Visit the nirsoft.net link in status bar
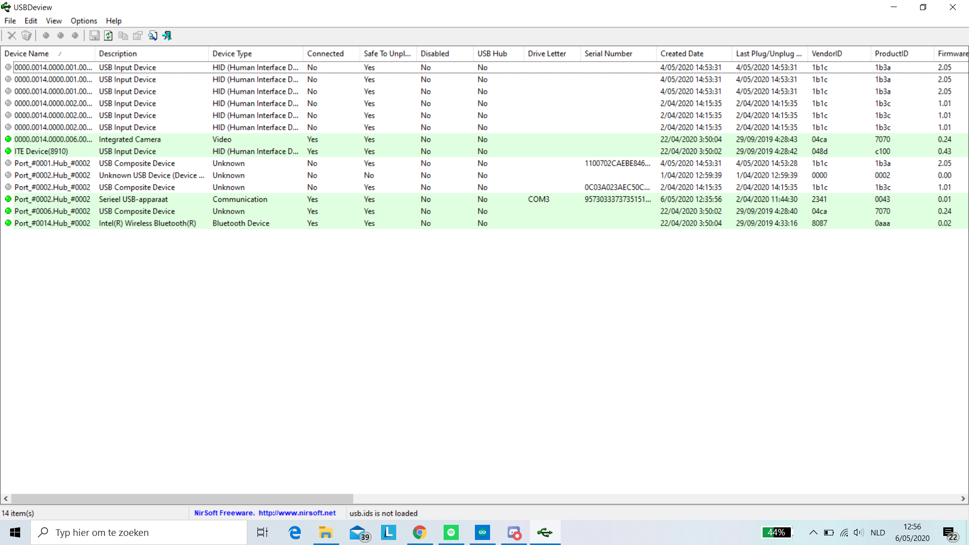969x545 pixels. point(297,513)
